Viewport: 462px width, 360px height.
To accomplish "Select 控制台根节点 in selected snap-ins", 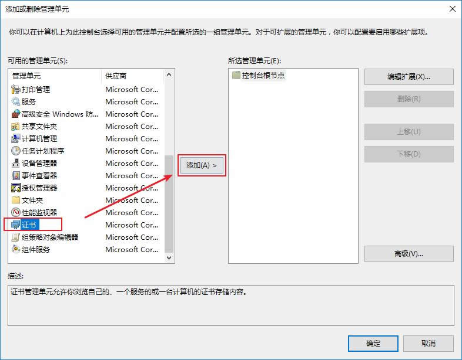I will tap(263, 76).
